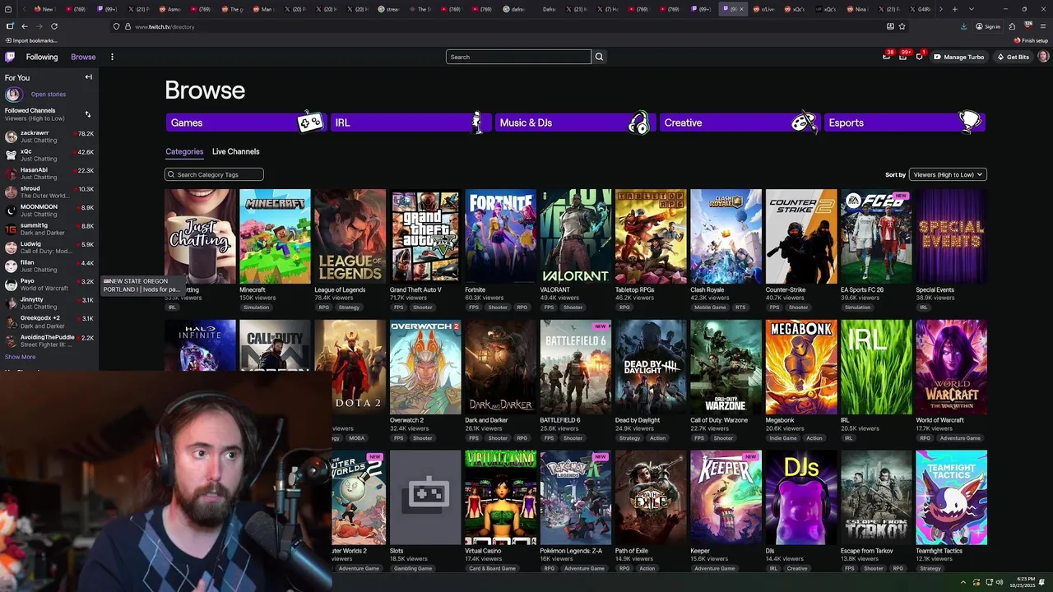Open the Escape from Tarkov cover

[x=876, y=497]
